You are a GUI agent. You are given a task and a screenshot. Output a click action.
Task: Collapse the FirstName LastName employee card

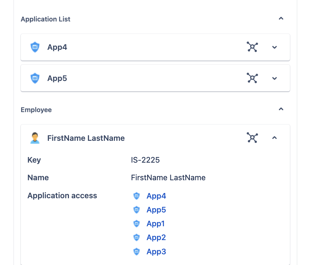click(x=275, y=138)
